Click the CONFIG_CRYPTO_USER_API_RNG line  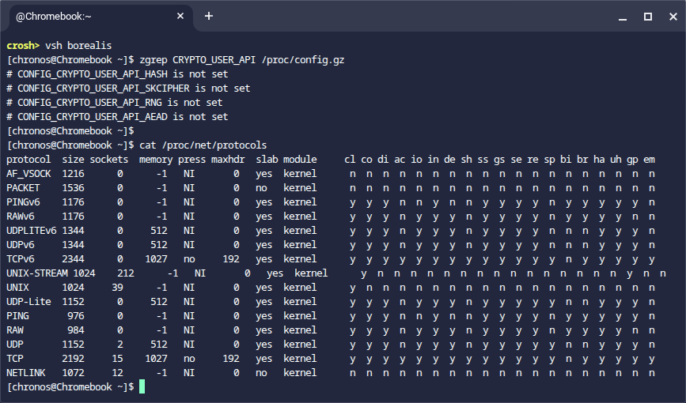(115, 102)
